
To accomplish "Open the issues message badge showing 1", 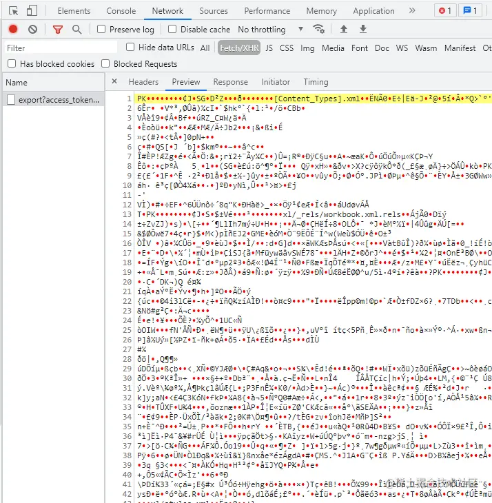I will [x=470, y=11].
